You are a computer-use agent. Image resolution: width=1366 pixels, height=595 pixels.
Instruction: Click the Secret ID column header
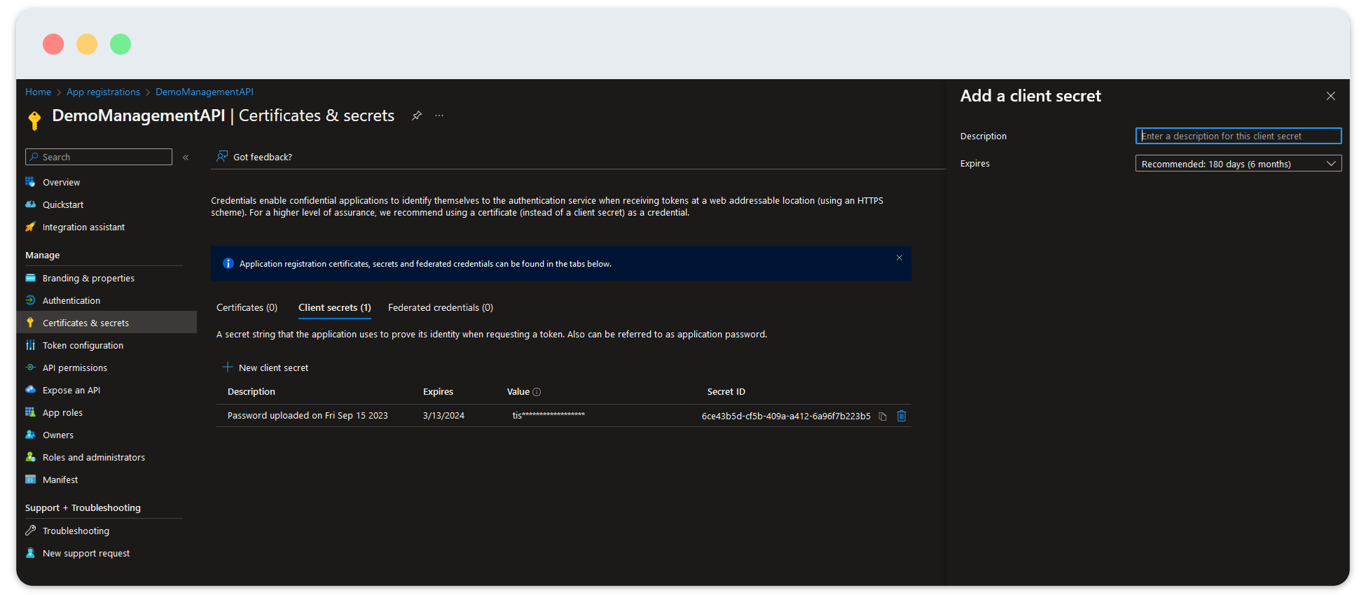(x=726, y=391)
